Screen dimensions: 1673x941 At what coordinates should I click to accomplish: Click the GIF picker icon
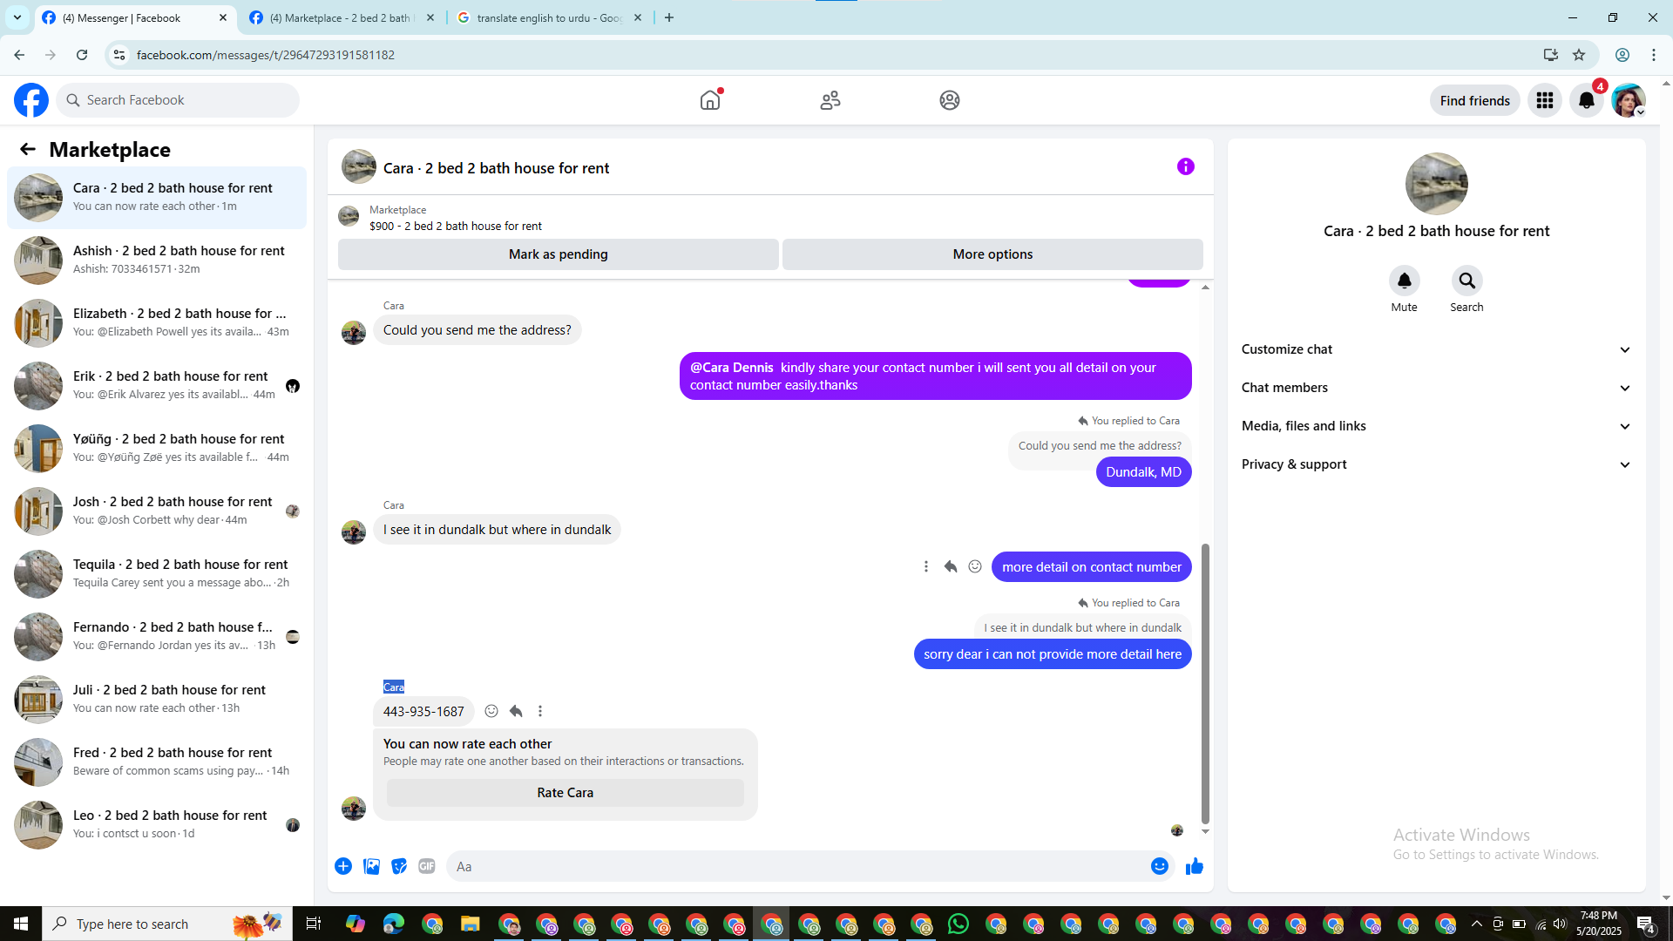coord(426,866)
